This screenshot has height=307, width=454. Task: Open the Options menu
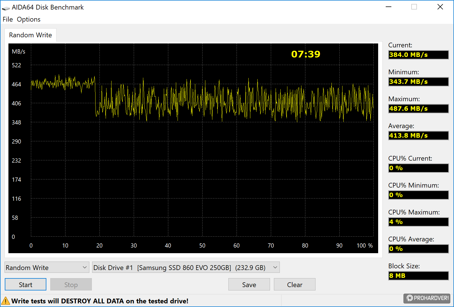29,19
